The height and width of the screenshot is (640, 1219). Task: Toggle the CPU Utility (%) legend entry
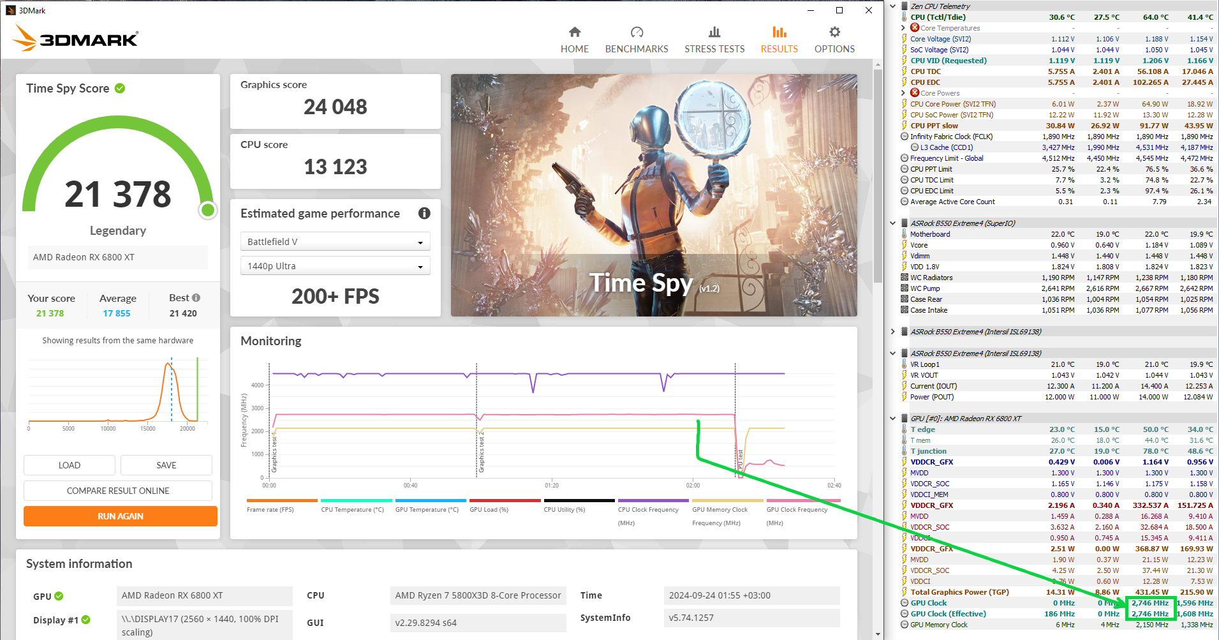pyautogui.click(x=579, y=506)
